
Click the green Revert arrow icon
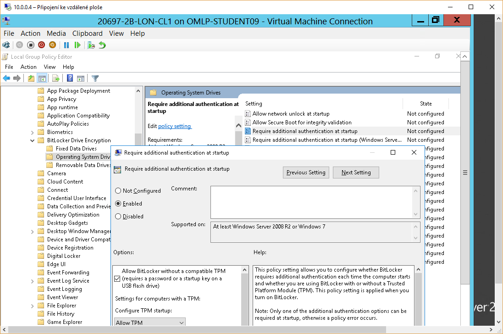(x=102, y=45)
